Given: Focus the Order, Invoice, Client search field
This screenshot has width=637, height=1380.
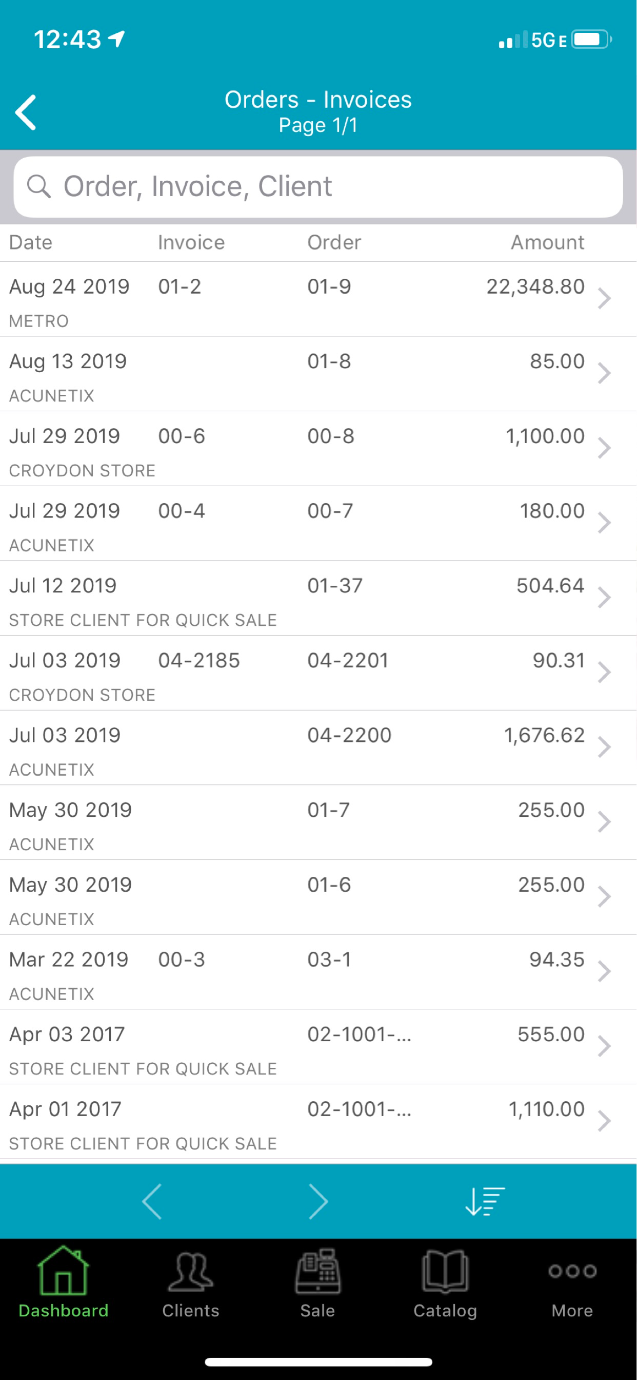Looking at the screenshot, I should [x=318, y=187].
